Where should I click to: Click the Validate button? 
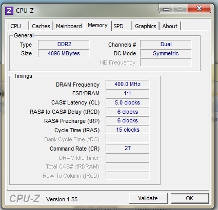148,198
